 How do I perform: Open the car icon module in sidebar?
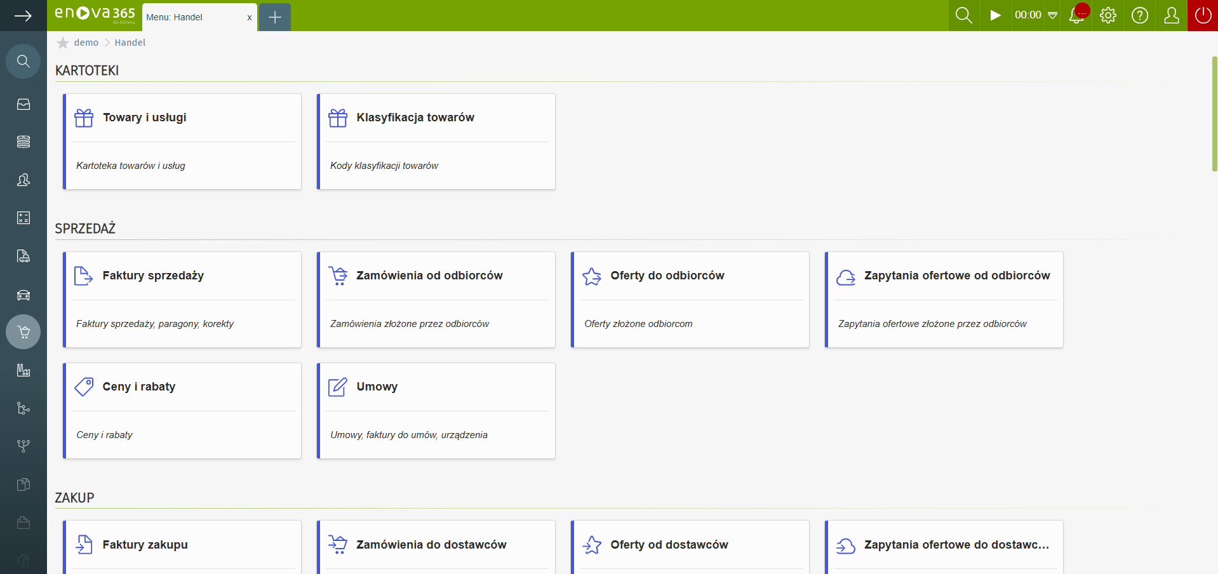coord(23,295)
